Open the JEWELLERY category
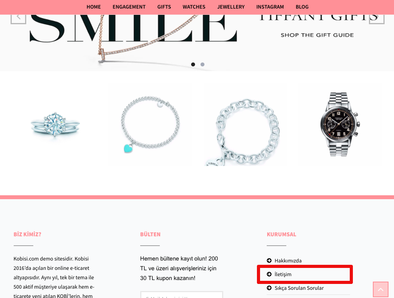 (x=231, y=7)
